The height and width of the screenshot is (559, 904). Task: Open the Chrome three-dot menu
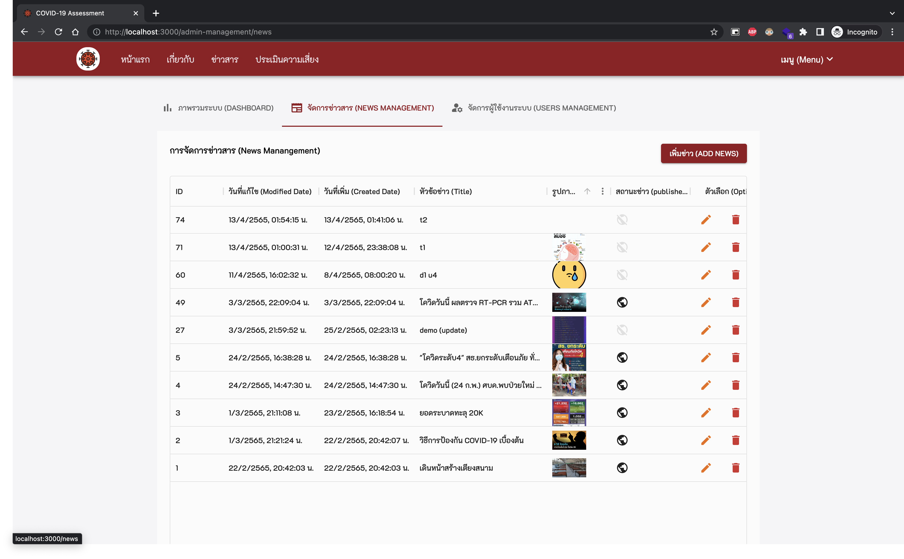[892, 32]
